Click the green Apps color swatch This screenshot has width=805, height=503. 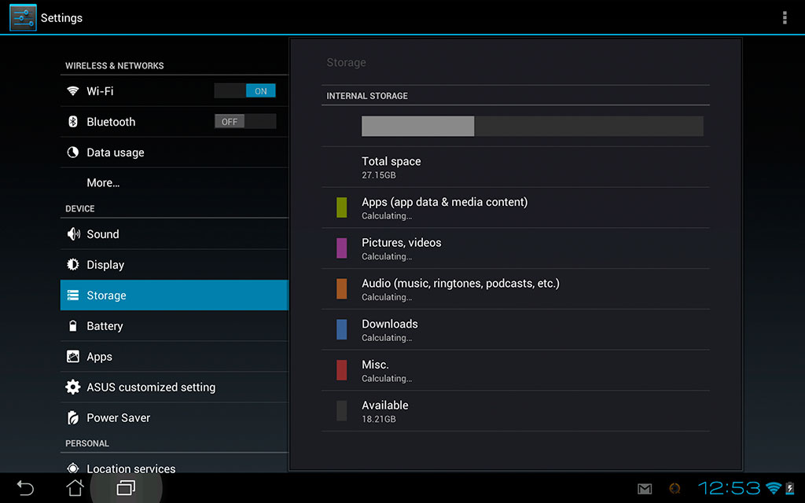(342, 207)
